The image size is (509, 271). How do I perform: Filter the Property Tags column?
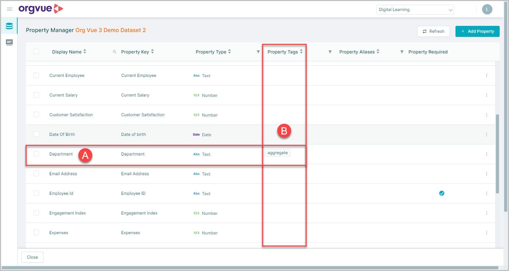pyautogui.click(x=330, y=52)
